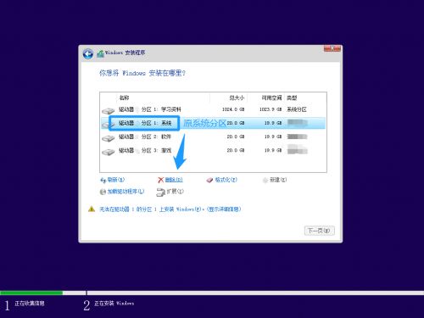Image resolution: width=424 pixels, height=318 pixels.
Task: Select the row 分区 1: 学习资料
Action: [213, 109]
